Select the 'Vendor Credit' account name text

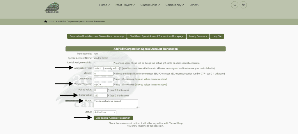(x=100, y=58)
